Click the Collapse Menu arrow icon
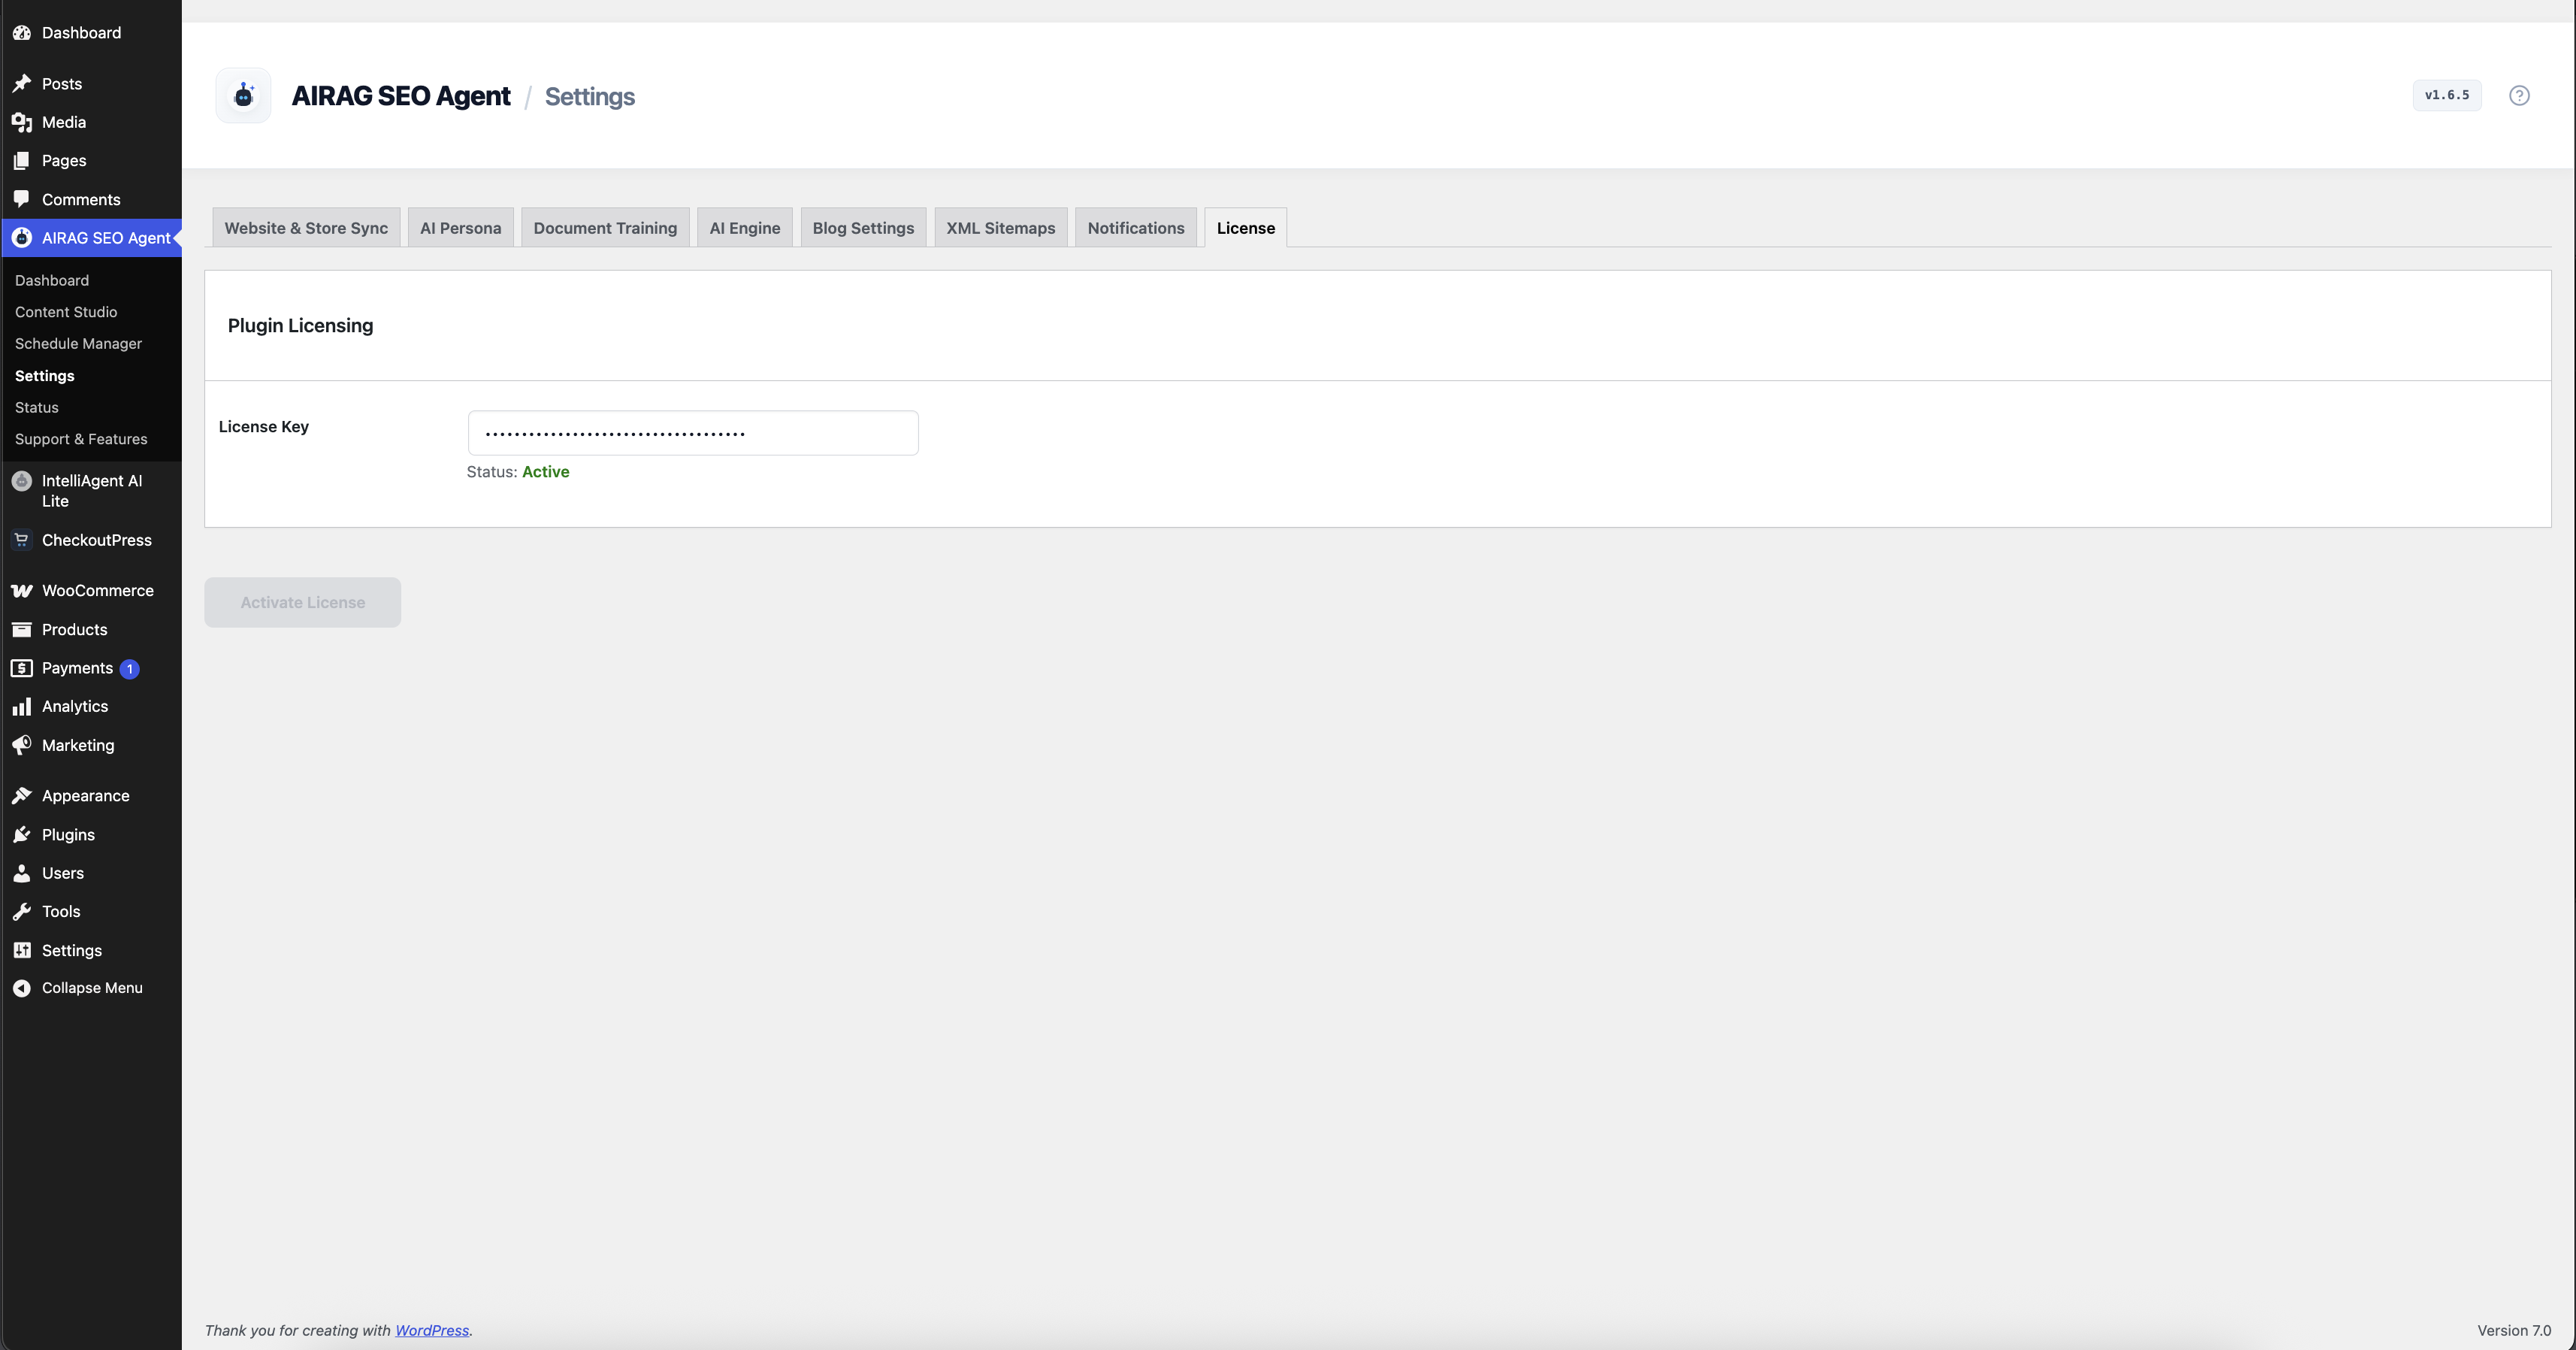Screen dimensions: 2576x1350 (22, 988)
